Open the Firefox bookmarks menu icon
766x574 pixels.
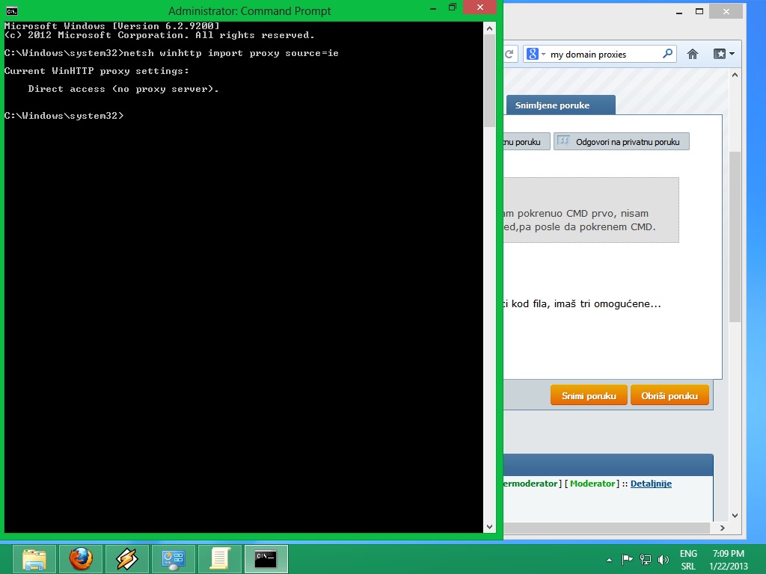pos(724,54)
